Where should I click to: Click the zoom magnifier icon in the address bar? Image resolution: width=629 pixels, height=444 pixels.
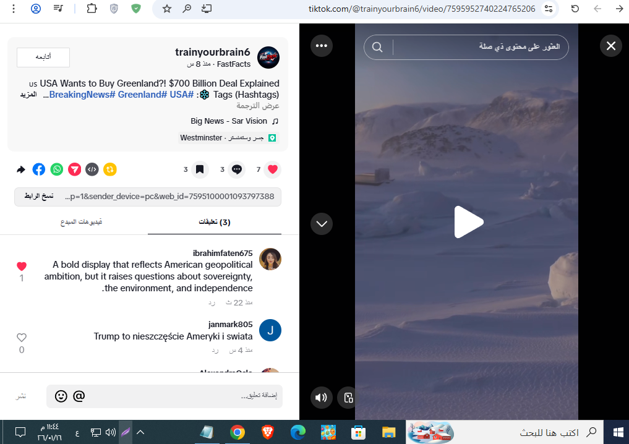[187, 9]
